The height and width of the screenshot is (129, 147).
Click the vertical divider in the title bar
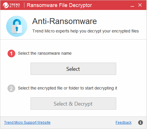(x=24, y=5)
